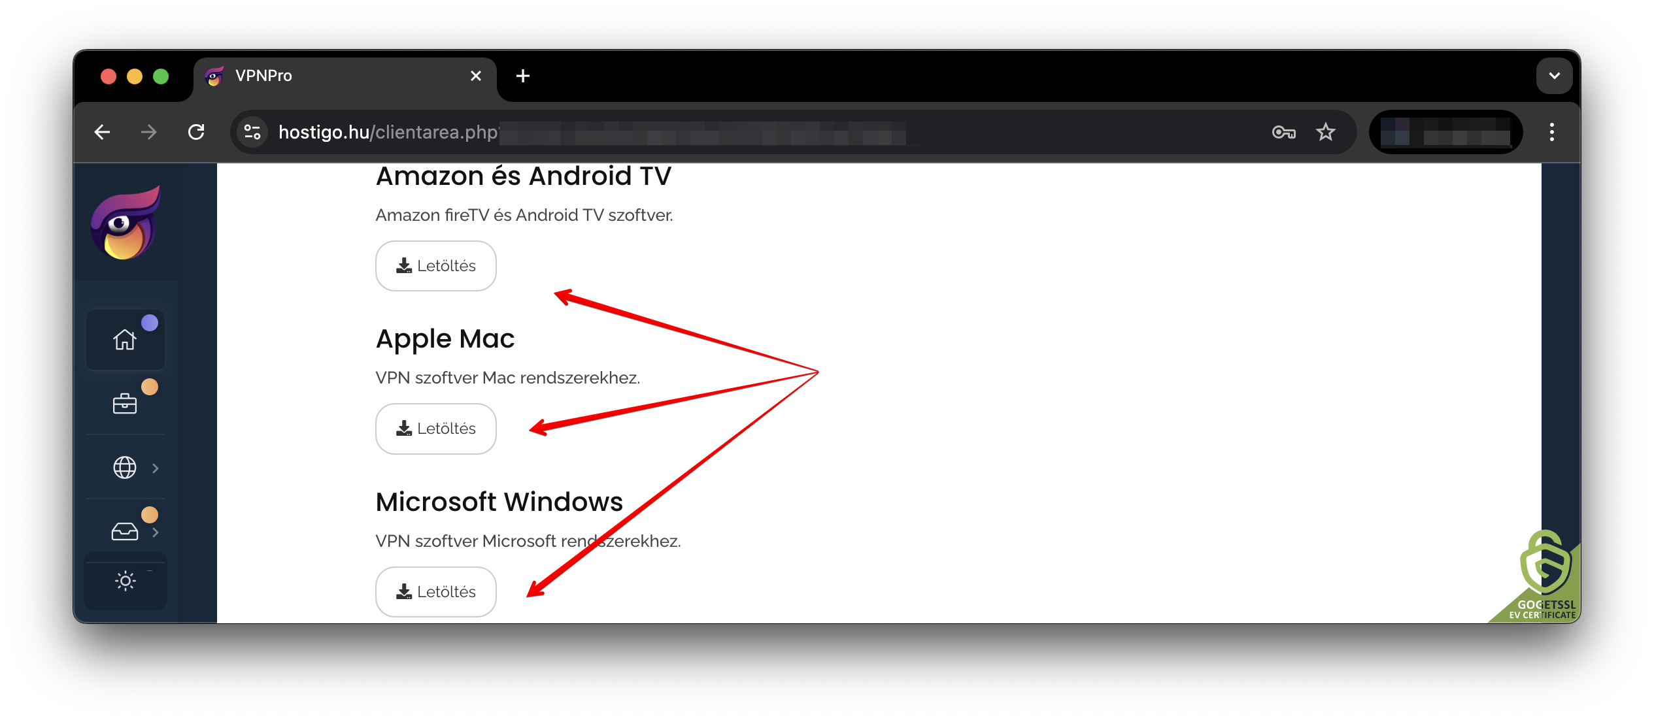Click text 'VPN szoftver Mac rendszerekhez.'
Viewport: 1654px width, 720px height.
point(508,378)
